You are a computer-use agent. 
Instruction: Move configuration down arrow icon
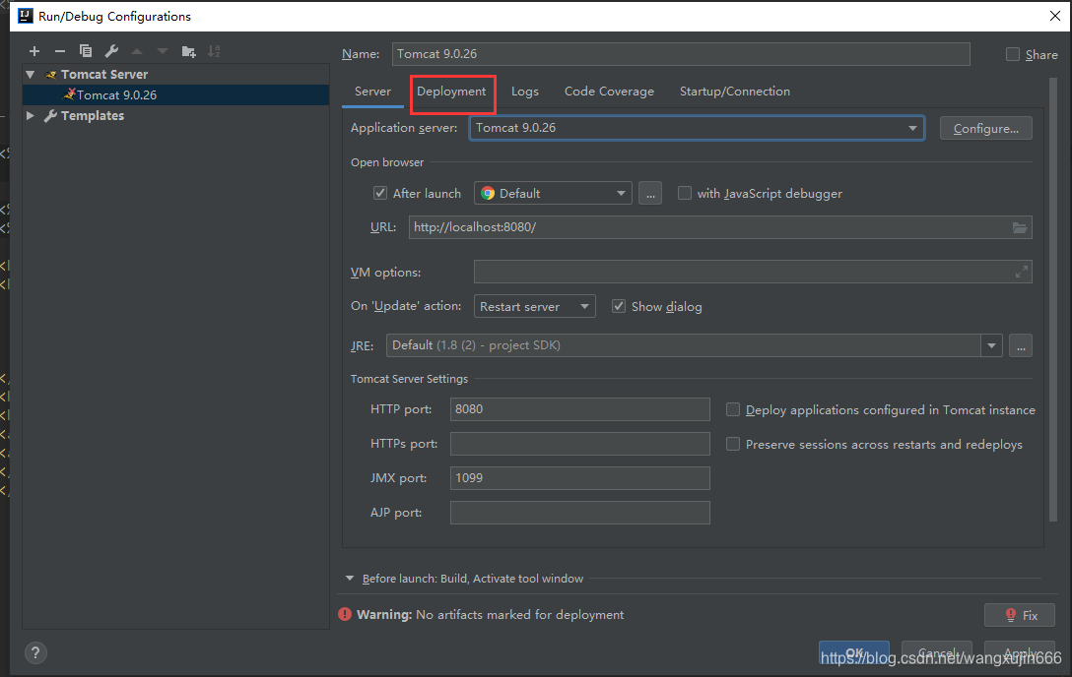(x=162, y=51)
